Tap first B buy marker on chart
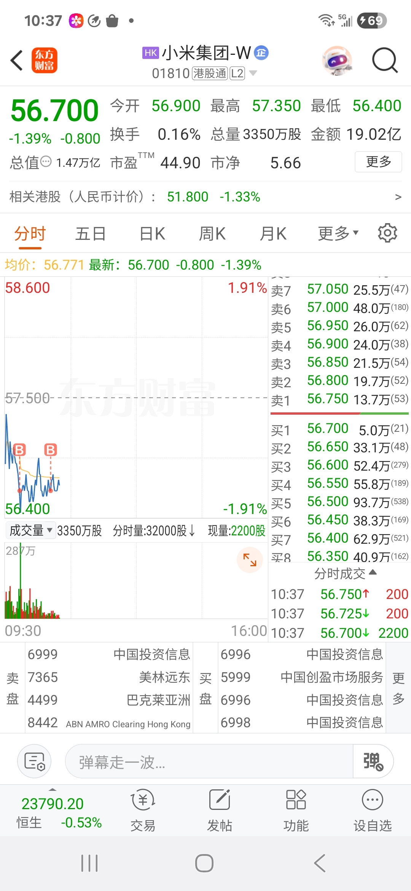 click(19, 450)
